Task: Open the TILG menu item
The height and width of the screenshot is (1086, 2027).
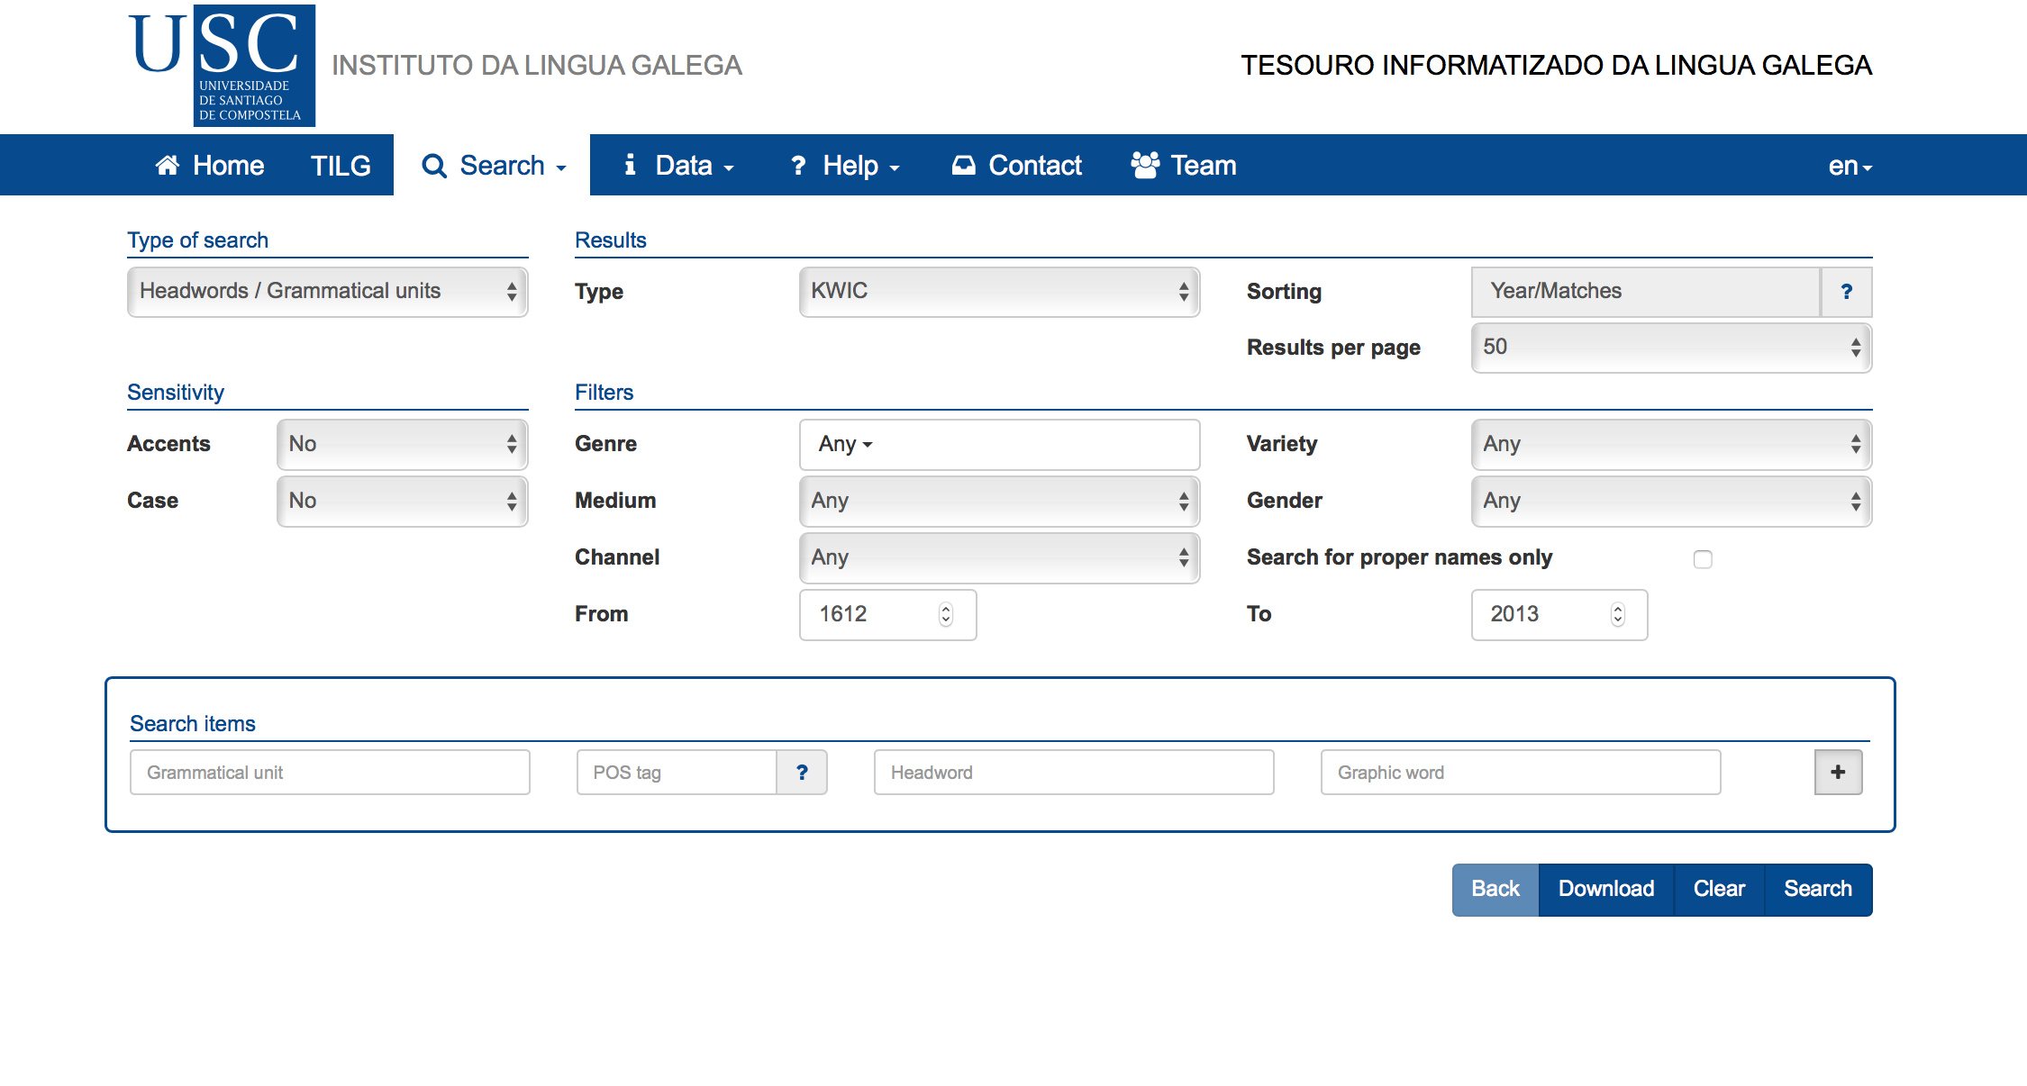Action: tap(341, 166)
